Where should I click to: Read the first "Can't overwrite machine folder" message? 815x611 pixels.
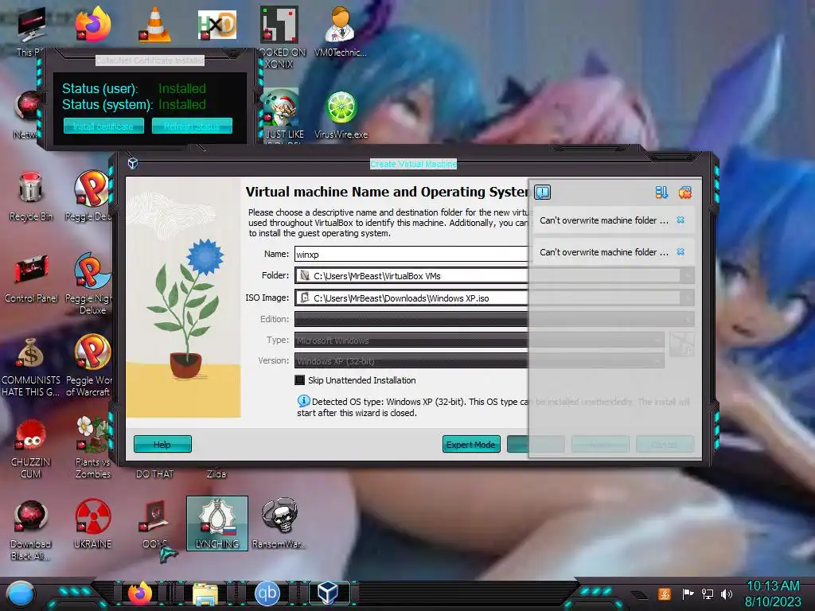(603, 220)
